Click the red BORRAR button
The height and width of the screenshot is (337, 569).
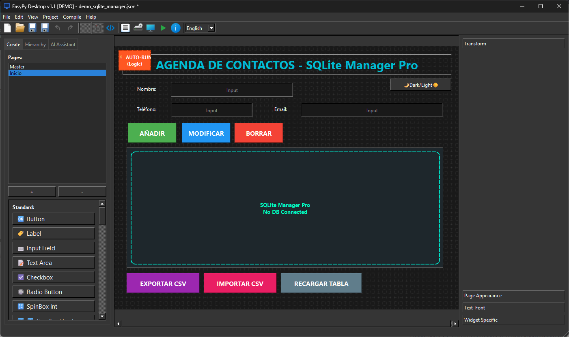click(x=259, y=133)
